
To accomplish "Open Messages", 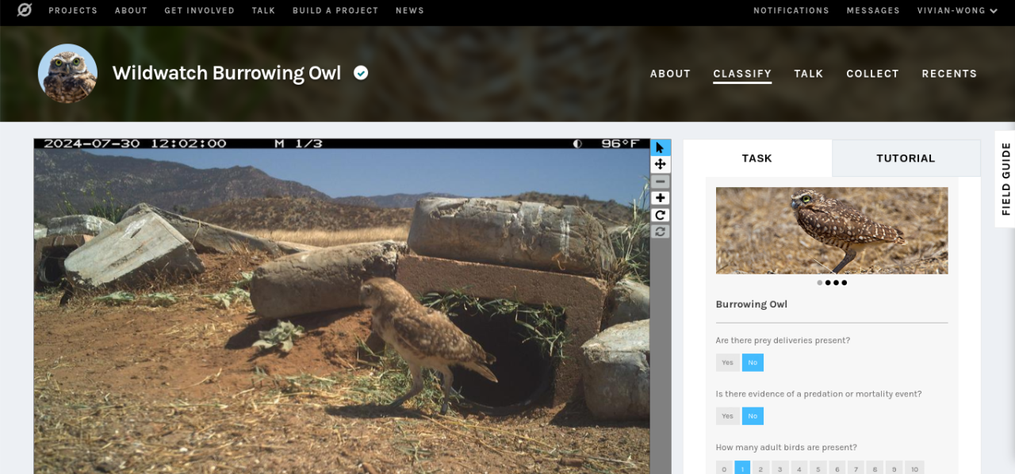I will [873, 10].
